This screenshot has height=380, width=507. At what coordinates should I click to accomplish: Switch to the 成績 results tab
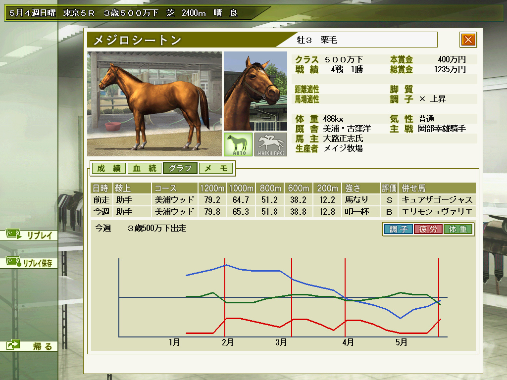point(109,168)
